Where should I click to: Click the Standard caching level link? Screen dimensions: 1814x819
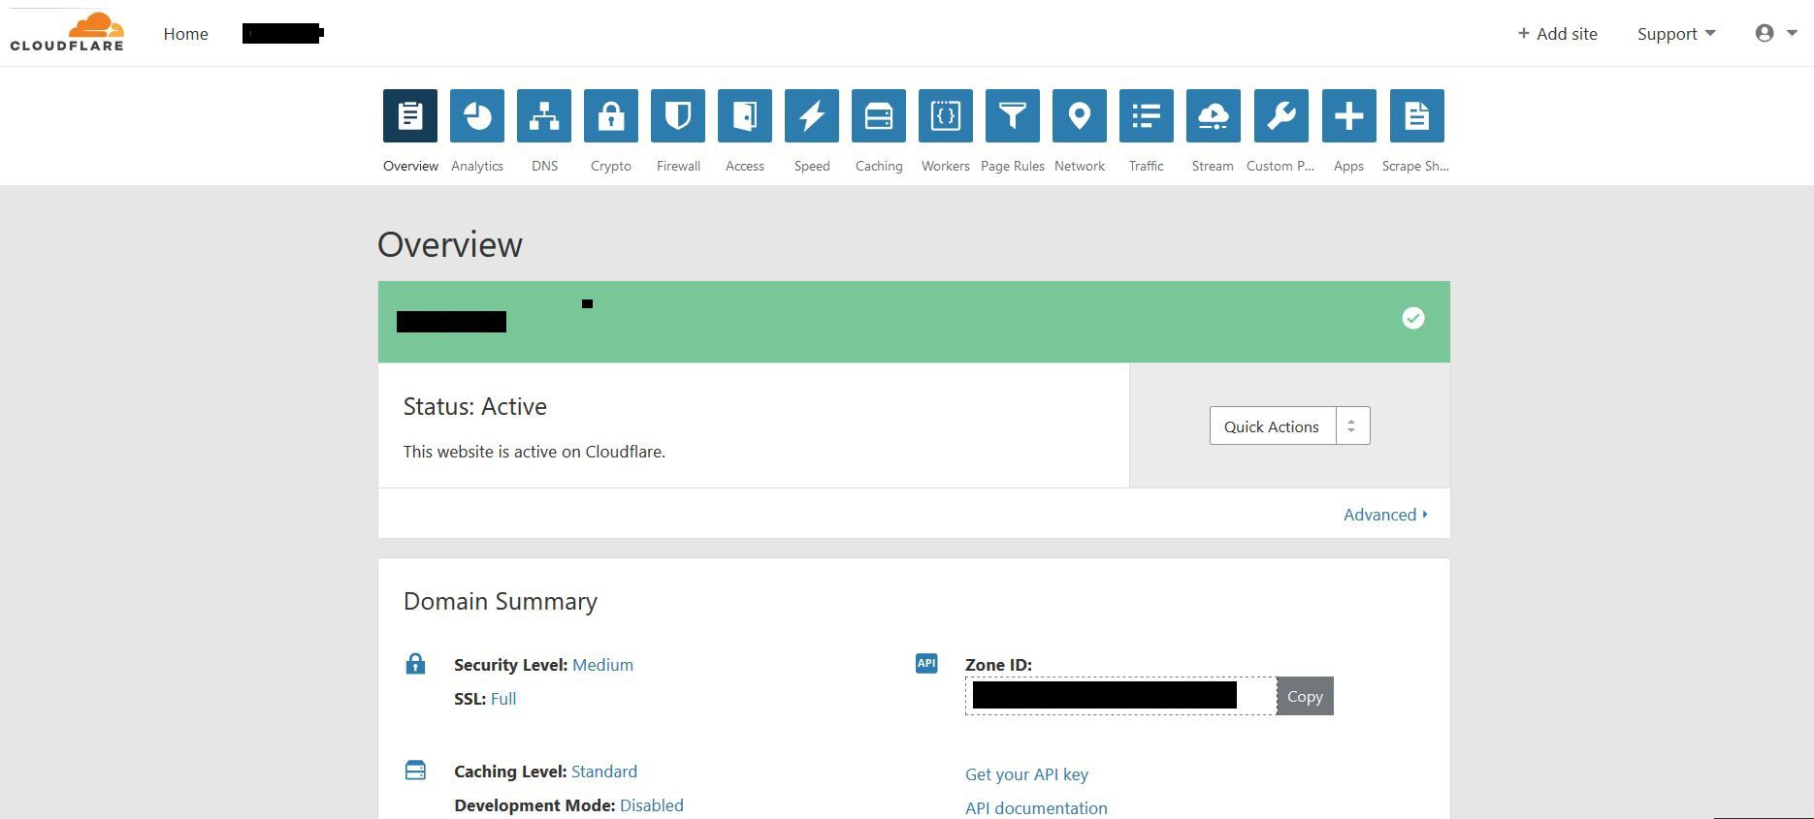pyautogui.click(x=604, y=772)
